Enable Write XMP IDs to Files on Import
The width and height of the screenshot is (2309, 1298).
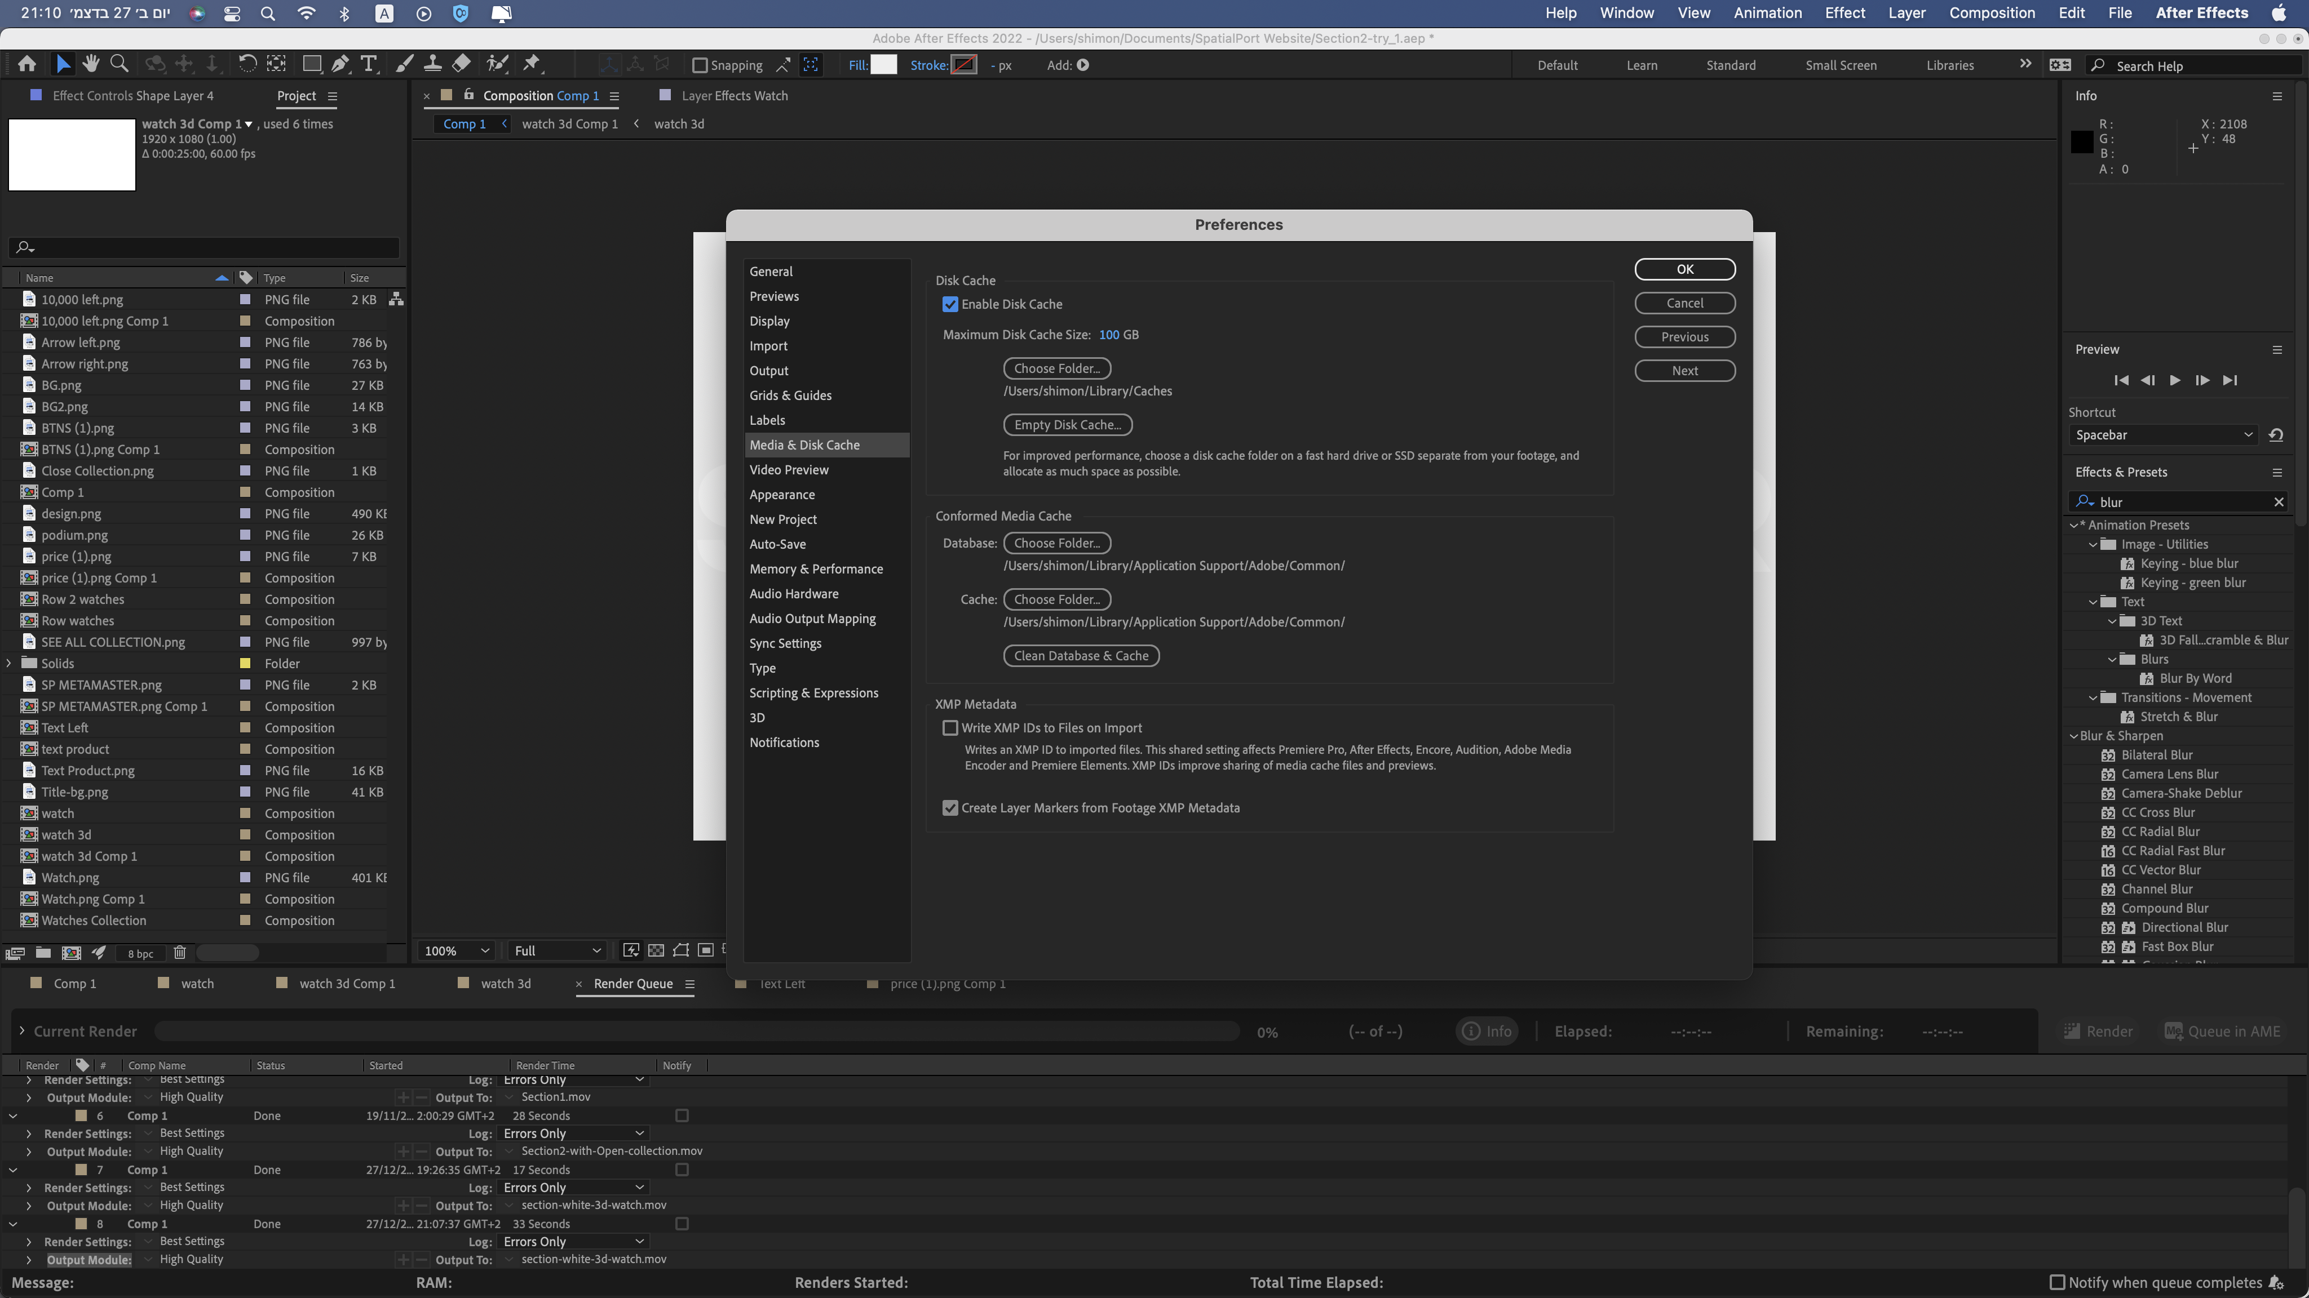tap(951, 727)
